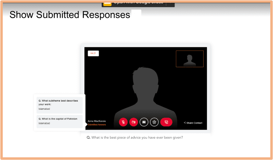The height and width of the screenshot is (160, 273).
Task: Mute the microphone in the call
Action: (x=123, y=122)
